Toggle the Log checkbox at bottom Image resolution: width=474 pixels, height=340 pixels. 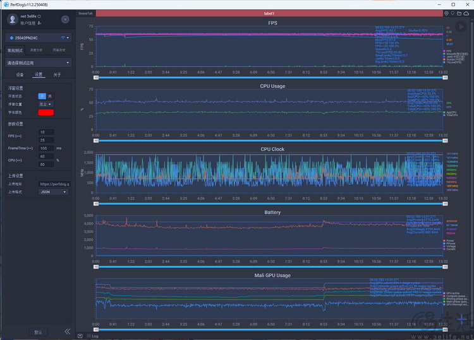[x=89, y=336]
